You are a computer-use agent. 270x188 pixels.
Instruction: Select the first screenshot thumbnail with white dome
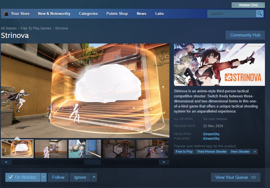coord(17,149)
